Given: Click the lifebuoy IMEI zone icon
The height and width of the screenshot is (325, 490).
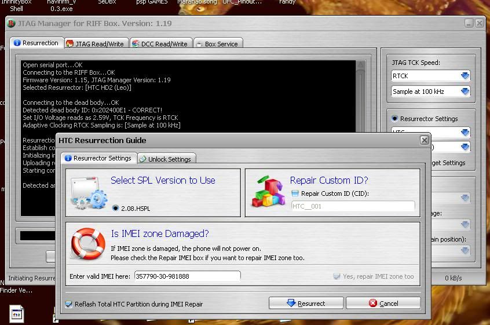Looking at the screenshot, I should pos(88,243).
